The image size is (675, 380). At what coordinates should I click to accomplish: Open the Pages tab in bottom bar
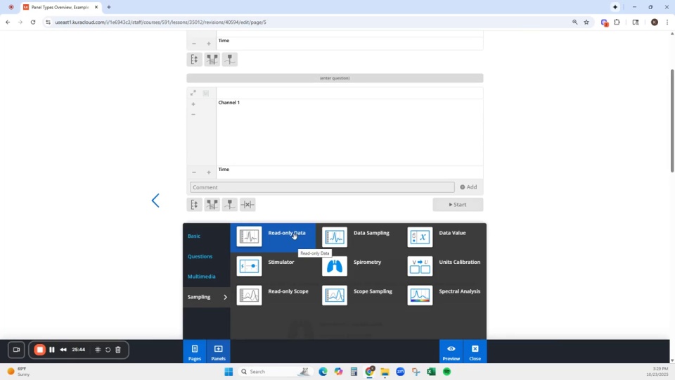[x=195, y=352]
